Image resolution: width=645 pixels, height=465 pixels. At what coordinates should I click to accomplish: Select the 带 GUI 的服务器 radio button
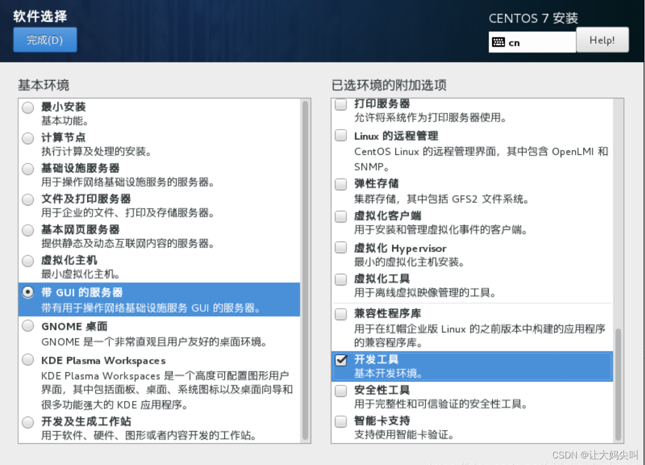pos(28,292)
